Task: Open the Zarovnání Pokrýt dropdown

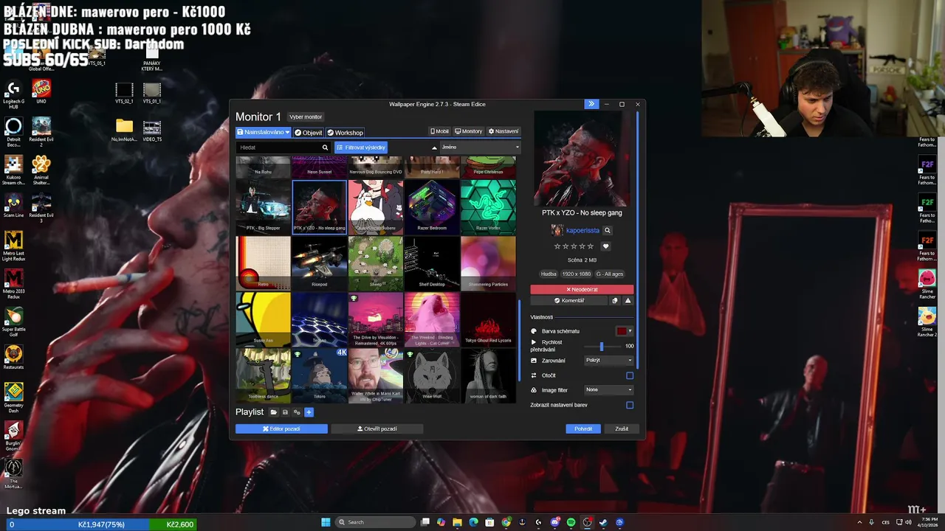Action: (x=609, y=361)
